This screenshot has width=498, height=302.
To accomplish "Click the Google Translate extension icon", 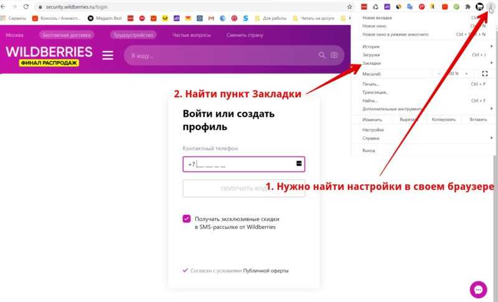I will [x=410, y=7].
